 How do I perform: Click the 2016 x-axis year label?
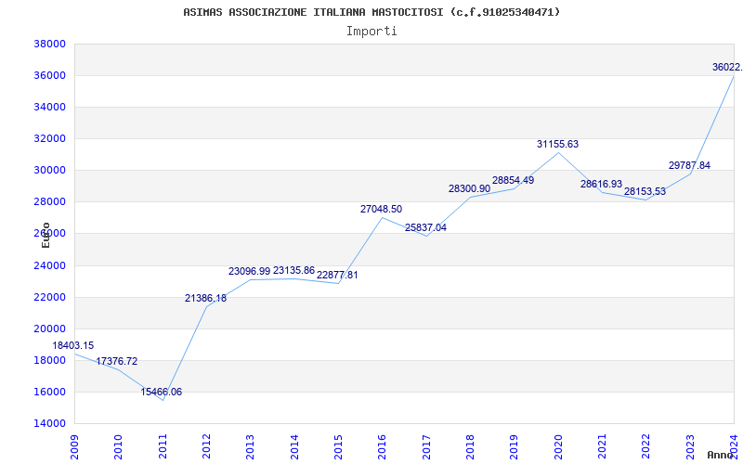(x=383, y=447)
